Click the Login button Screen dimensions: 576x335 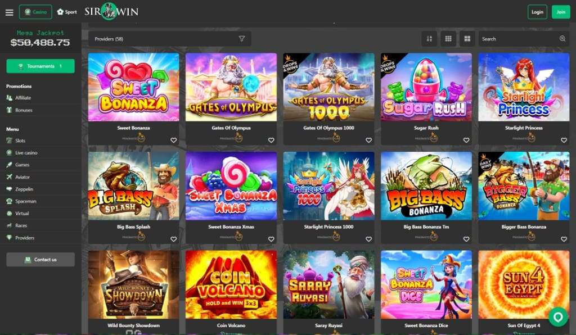(537, 12)
